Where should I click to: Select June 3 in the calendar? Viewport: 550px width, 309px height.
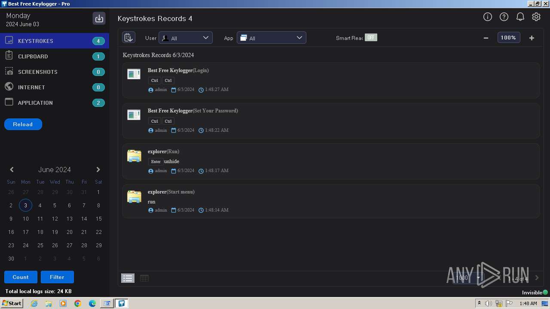coord(25,206)
